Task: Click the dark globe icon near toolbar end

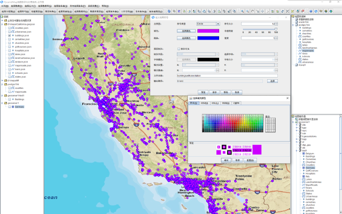Action: (326, 11)
